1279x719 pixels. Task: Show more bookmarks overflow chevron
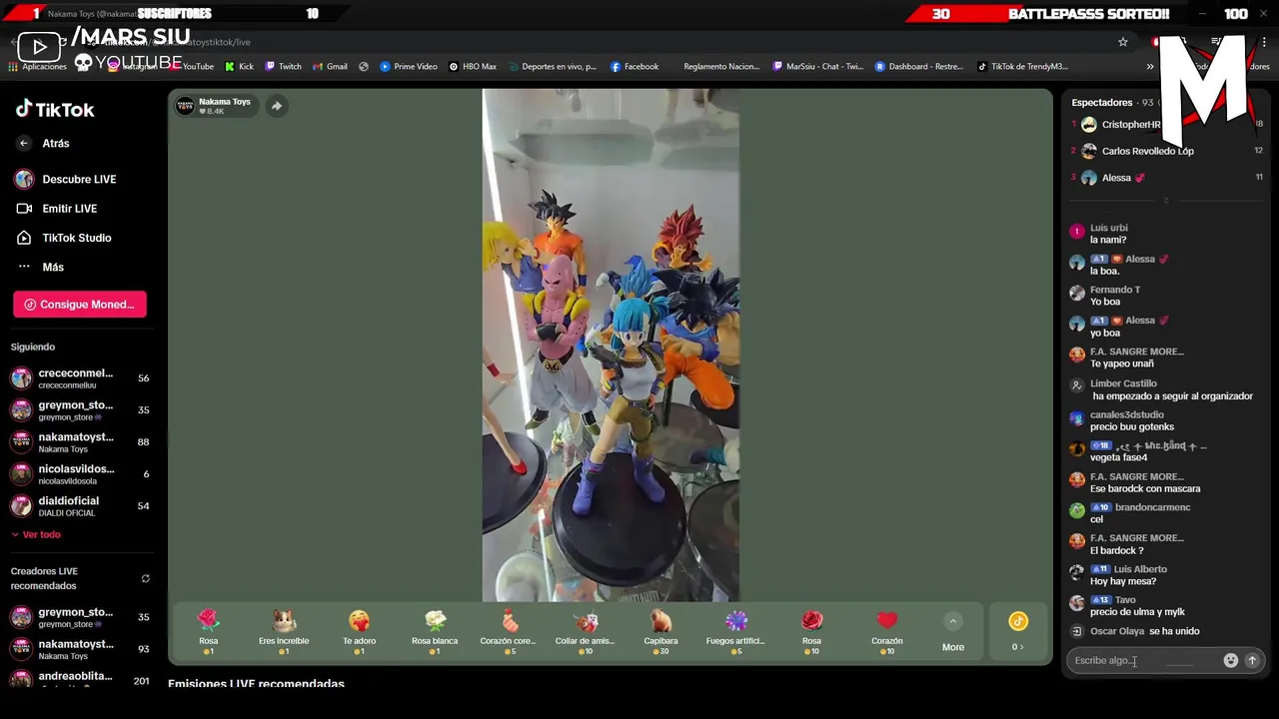1150,67
